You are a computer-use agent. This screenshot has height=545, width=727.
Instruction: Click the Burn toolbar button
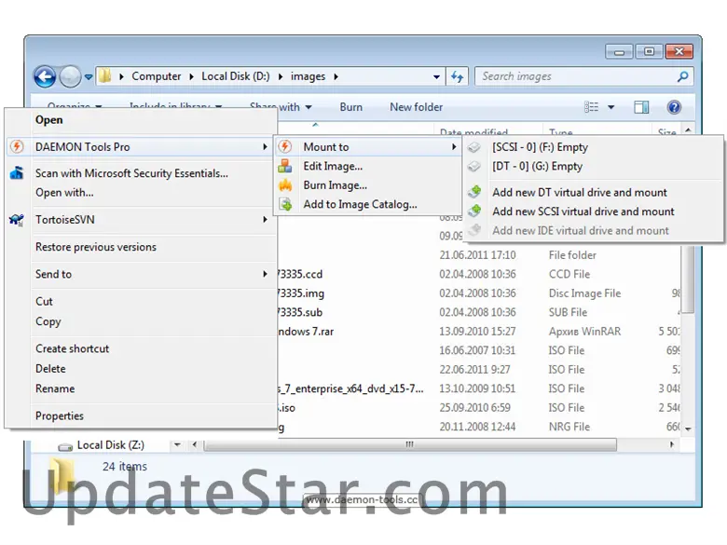(x=351, y=107)
